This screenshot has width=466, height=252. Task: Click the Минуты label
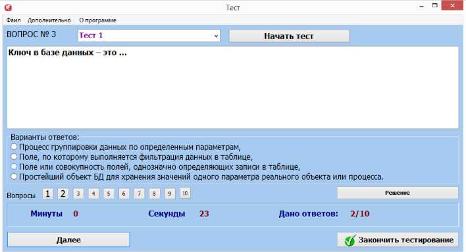(x=46, y=214)
